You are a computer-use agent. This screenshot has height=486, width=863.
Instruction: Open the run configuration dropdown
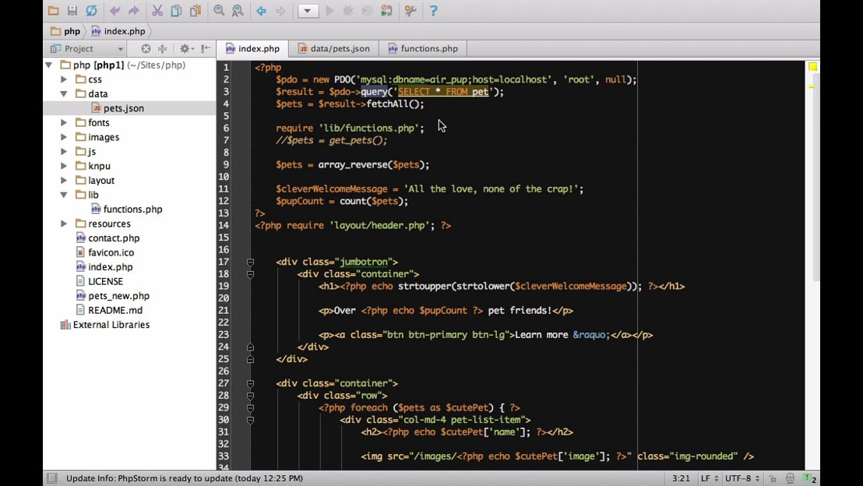[308, 10]
